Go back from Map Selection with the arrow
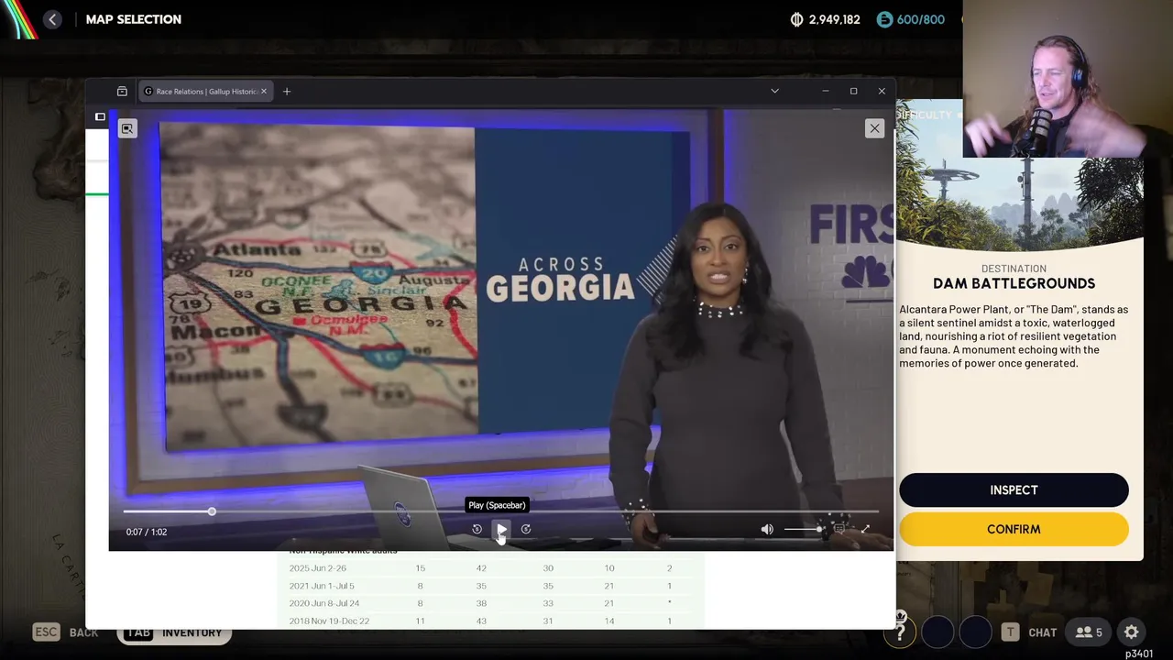The image size is (1173, 660). coord(52,19)
